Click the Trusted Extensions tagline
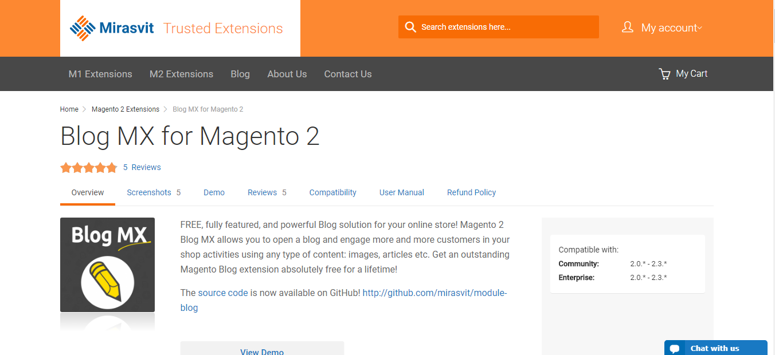The width and height of the screenshot is (775, 355). point(223,28)
